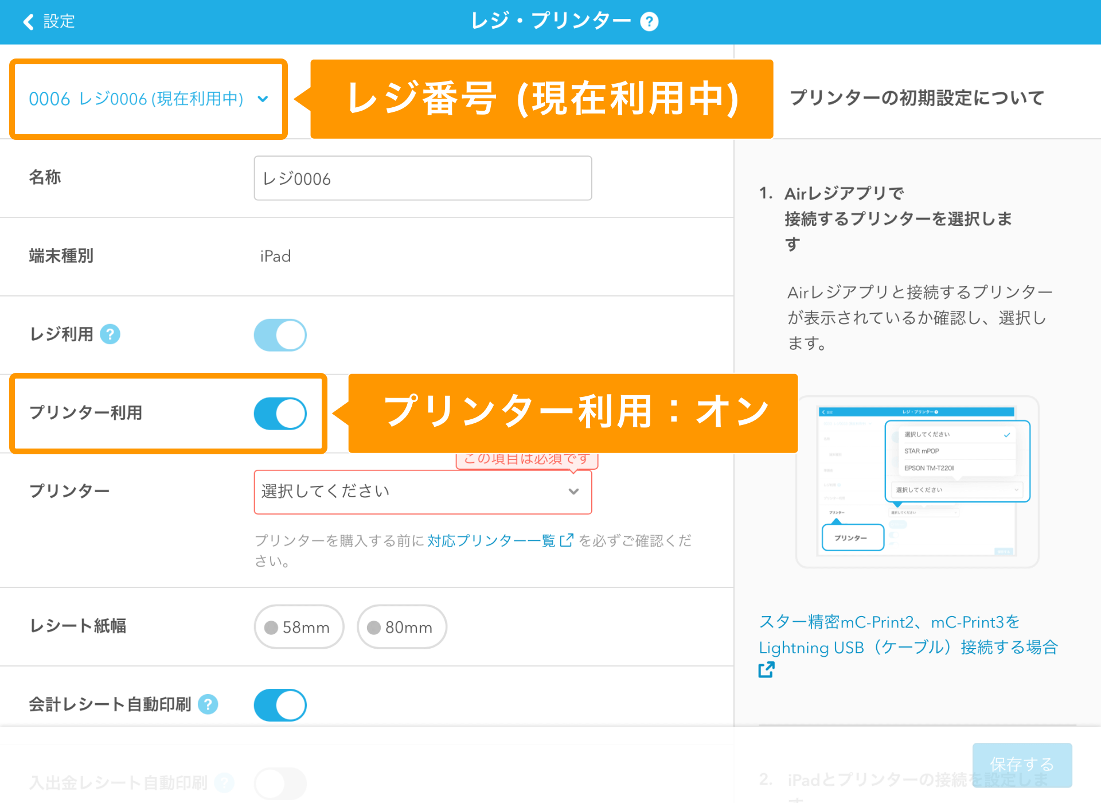
Task: Click the help icon beside 会計レシート自動印刷
Action: click(209, 704)
